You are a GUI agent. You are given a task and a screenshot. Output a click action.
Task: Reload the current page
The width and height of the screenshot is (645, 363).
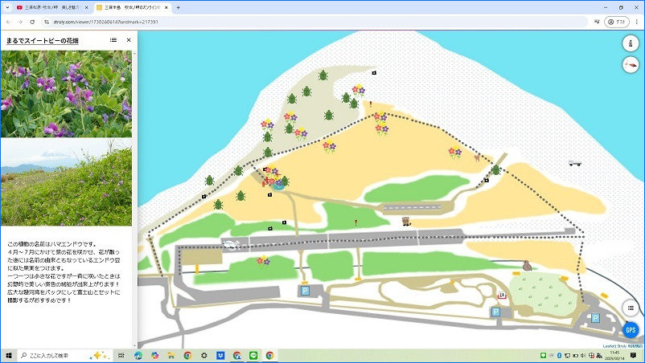(32, 22)
